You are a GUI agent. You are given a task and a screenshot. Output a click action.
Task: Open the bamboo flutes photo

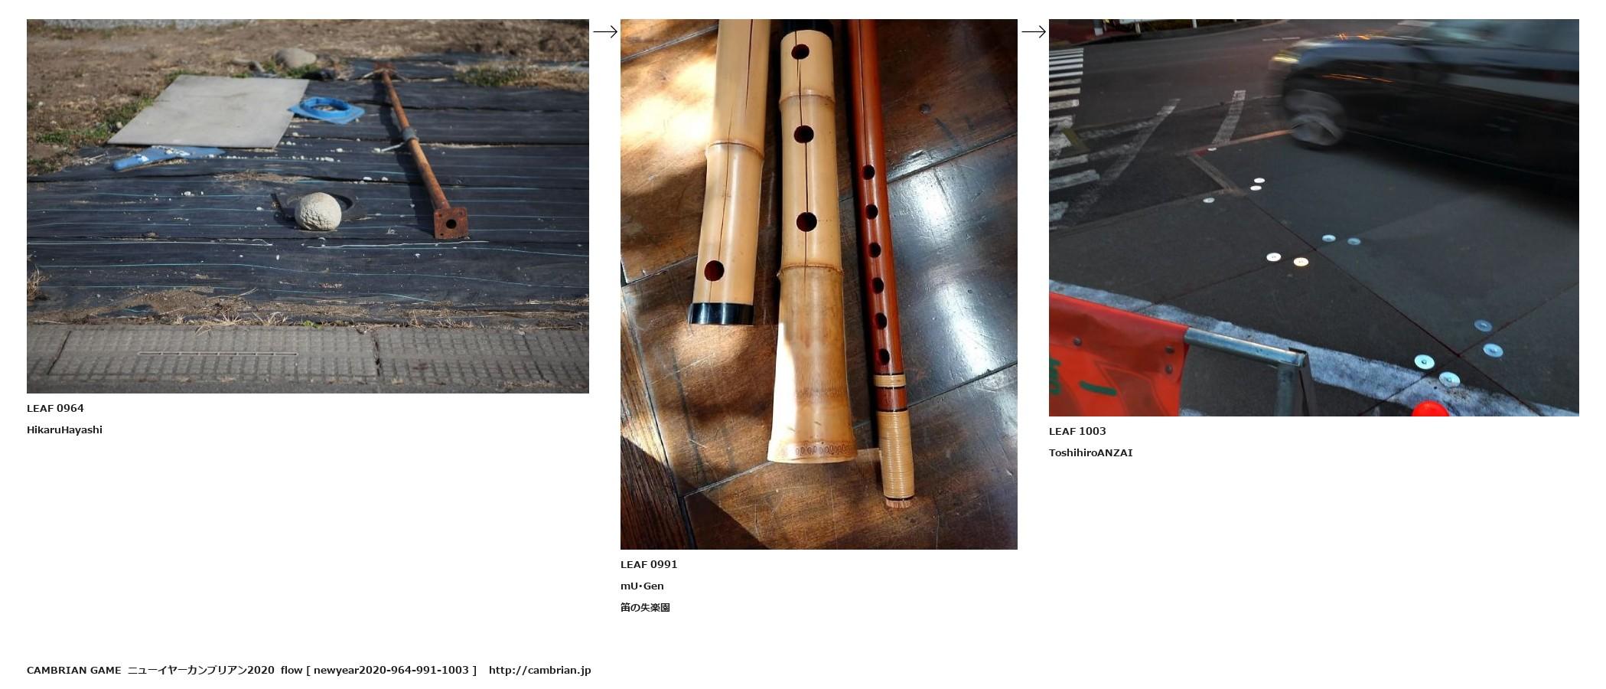tap(819, 284)
